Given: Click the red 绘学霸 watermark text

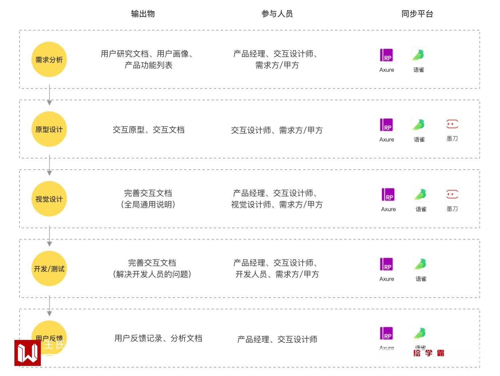Looking at the screenshot, I should [429, 353].
